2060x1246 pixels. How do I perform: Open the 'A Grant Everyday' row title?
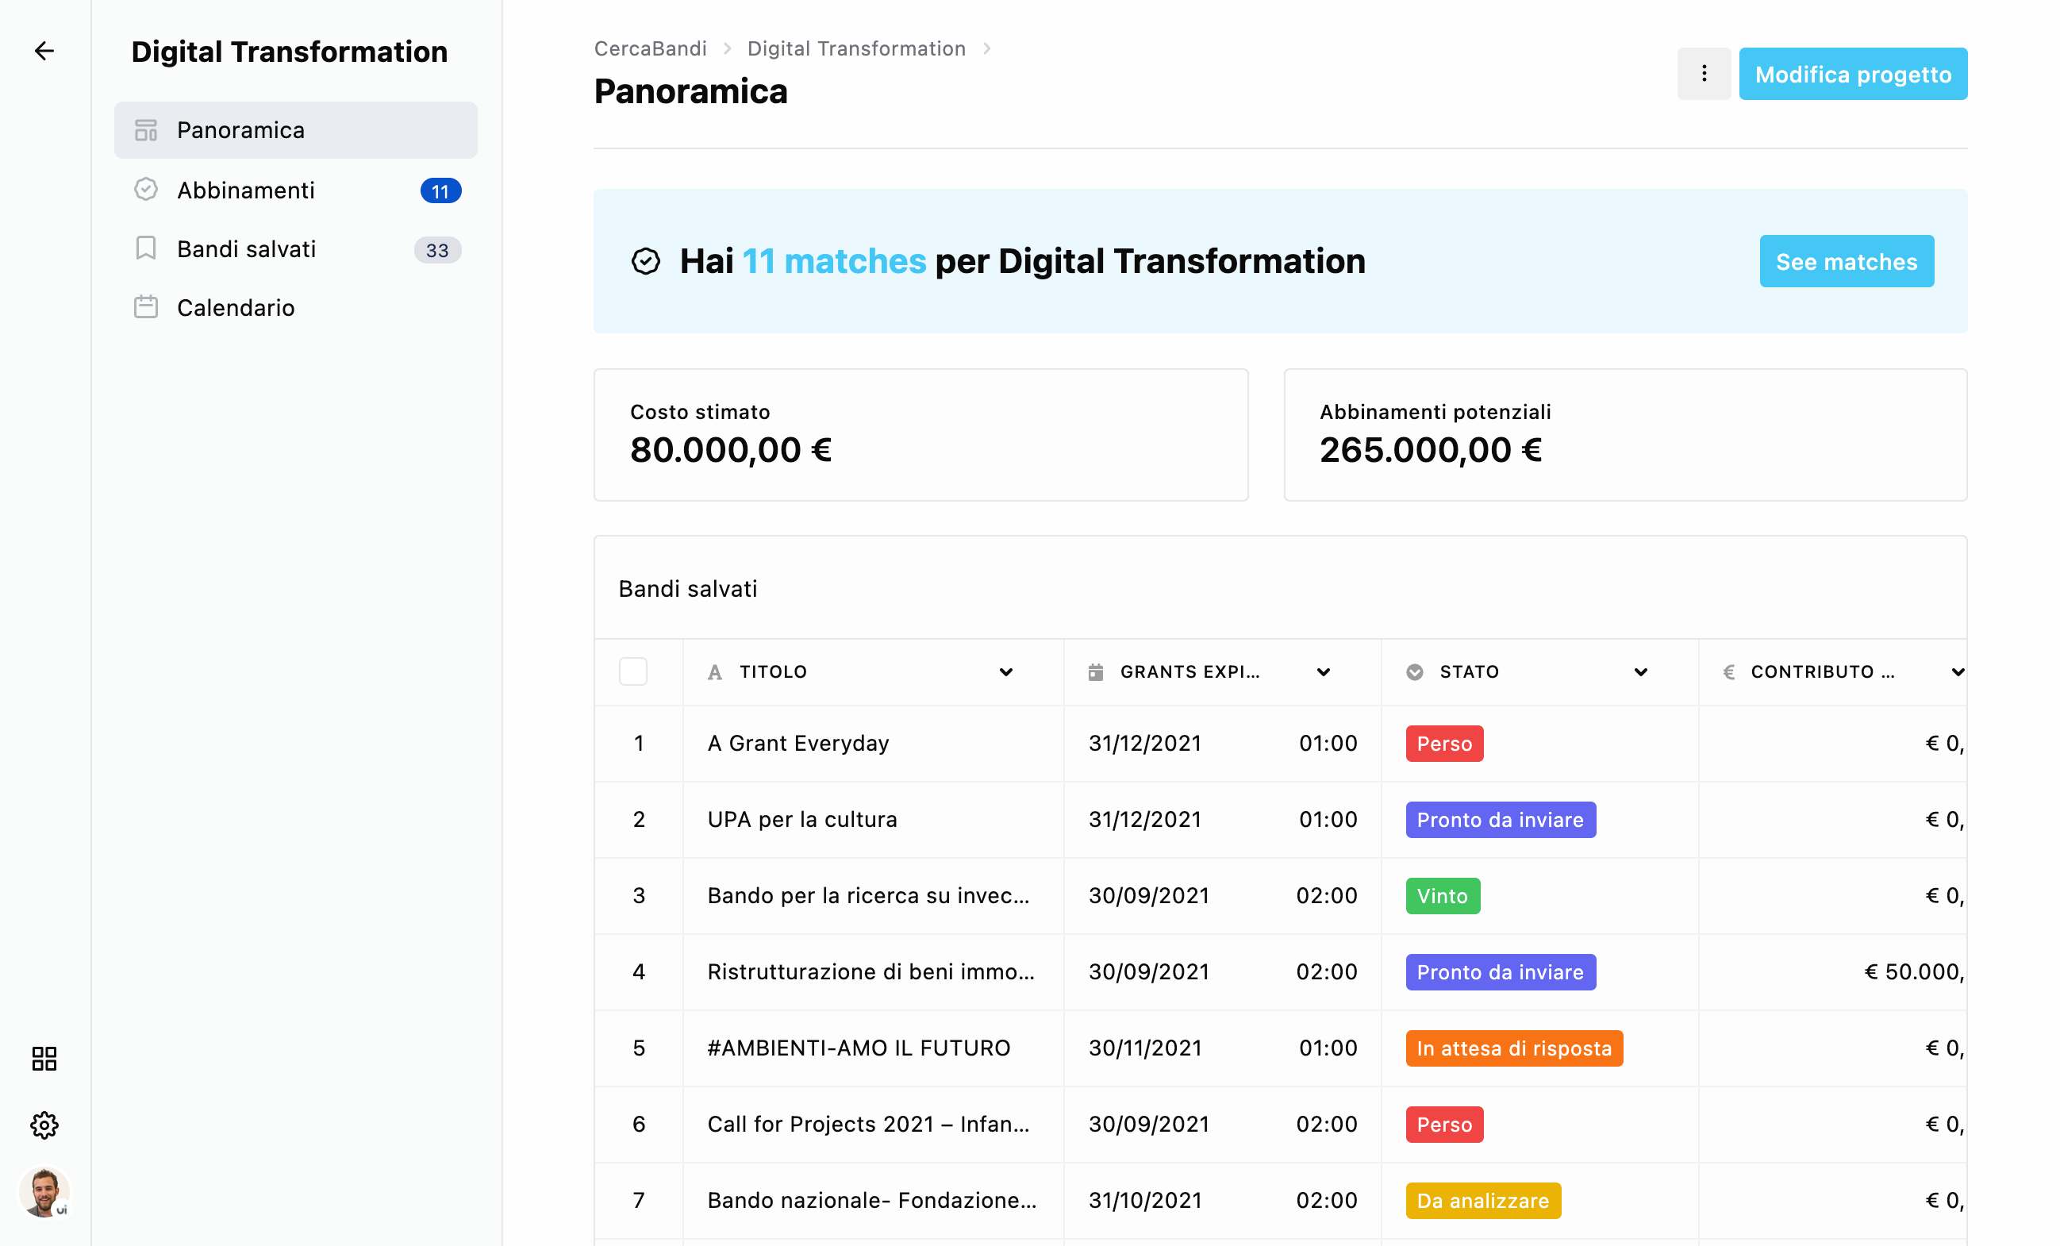coord(798,744)
